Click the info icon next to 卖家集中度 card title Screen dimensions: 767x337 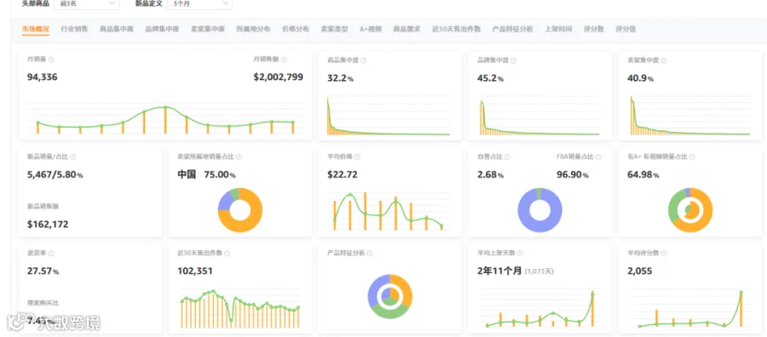pyautogui.click(x=664, y=60)
